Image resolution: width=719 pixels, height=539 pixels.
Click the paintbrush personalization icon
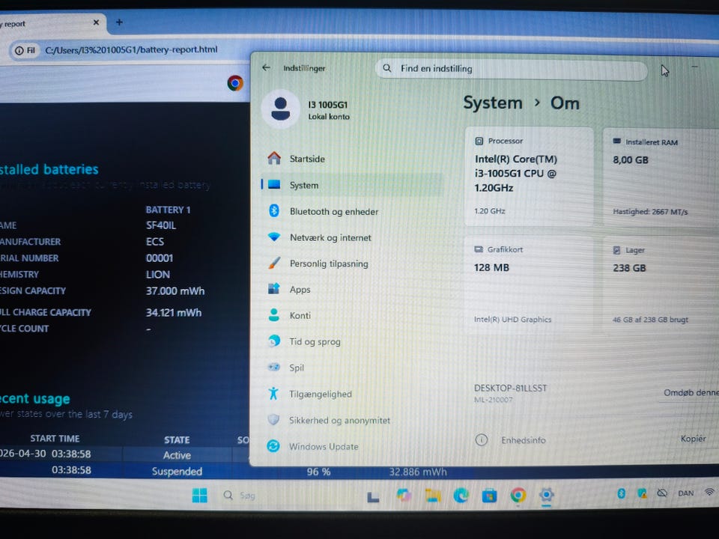274,263
